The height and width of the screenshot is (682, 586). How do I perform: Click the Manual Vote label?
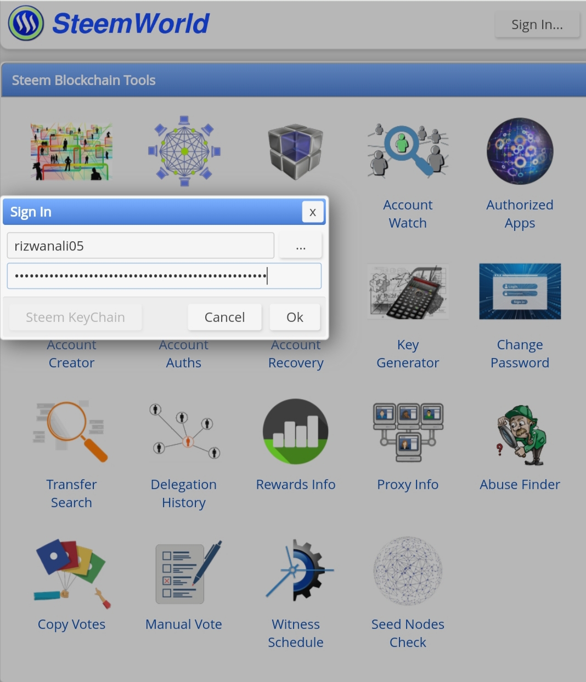tap(184, 624)
